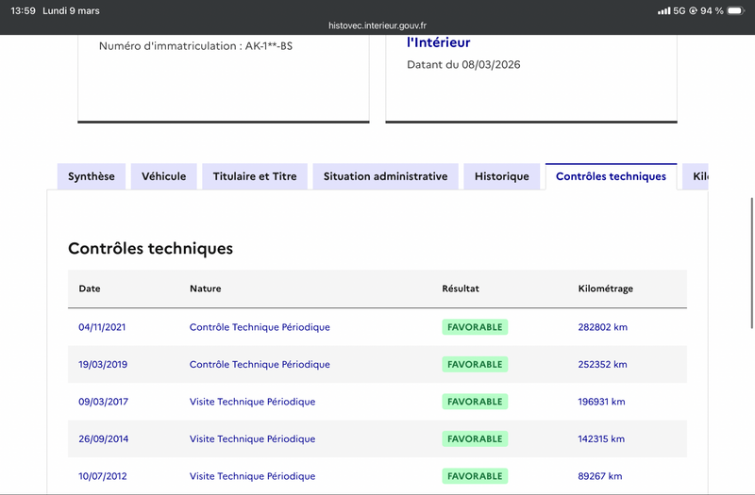Open the Synthèse tab
The image size is (755, 495).
92,176
